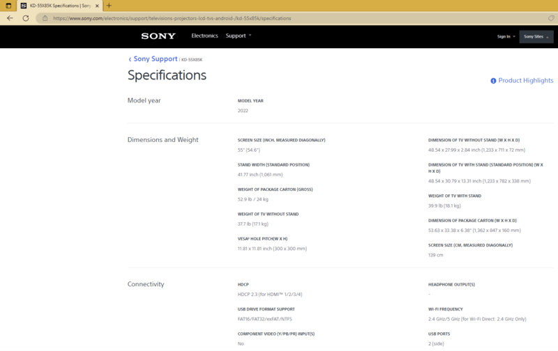Screen dimensions: 558x351
Task: Click the VESA value 11.81 x 11.81 inch
Action: pyautogui.click(x=272, y=249)
